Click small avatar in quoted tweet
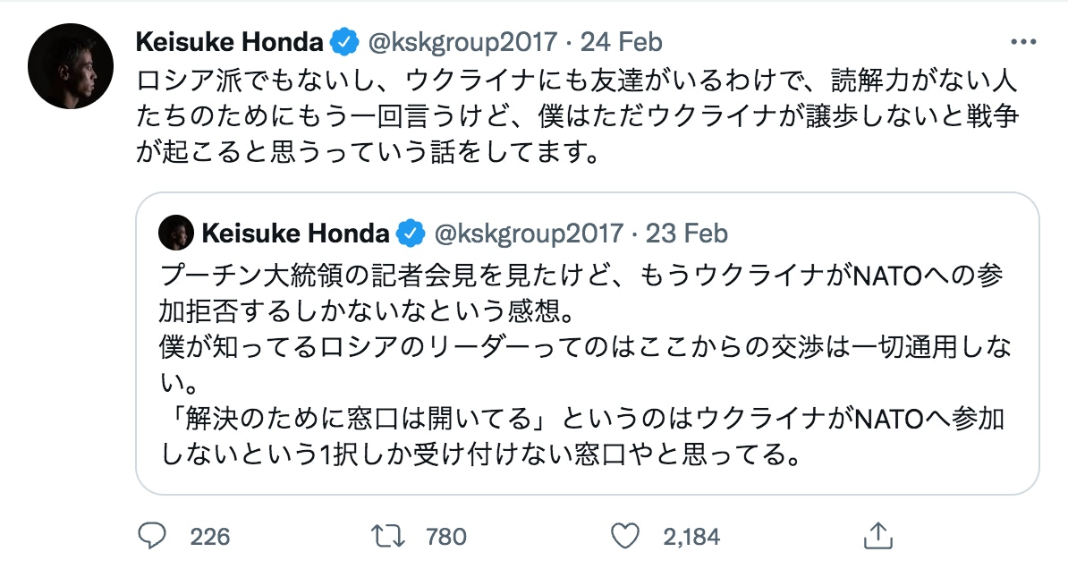The height and width of the screenshot is (569, 1068). [176, 234]
